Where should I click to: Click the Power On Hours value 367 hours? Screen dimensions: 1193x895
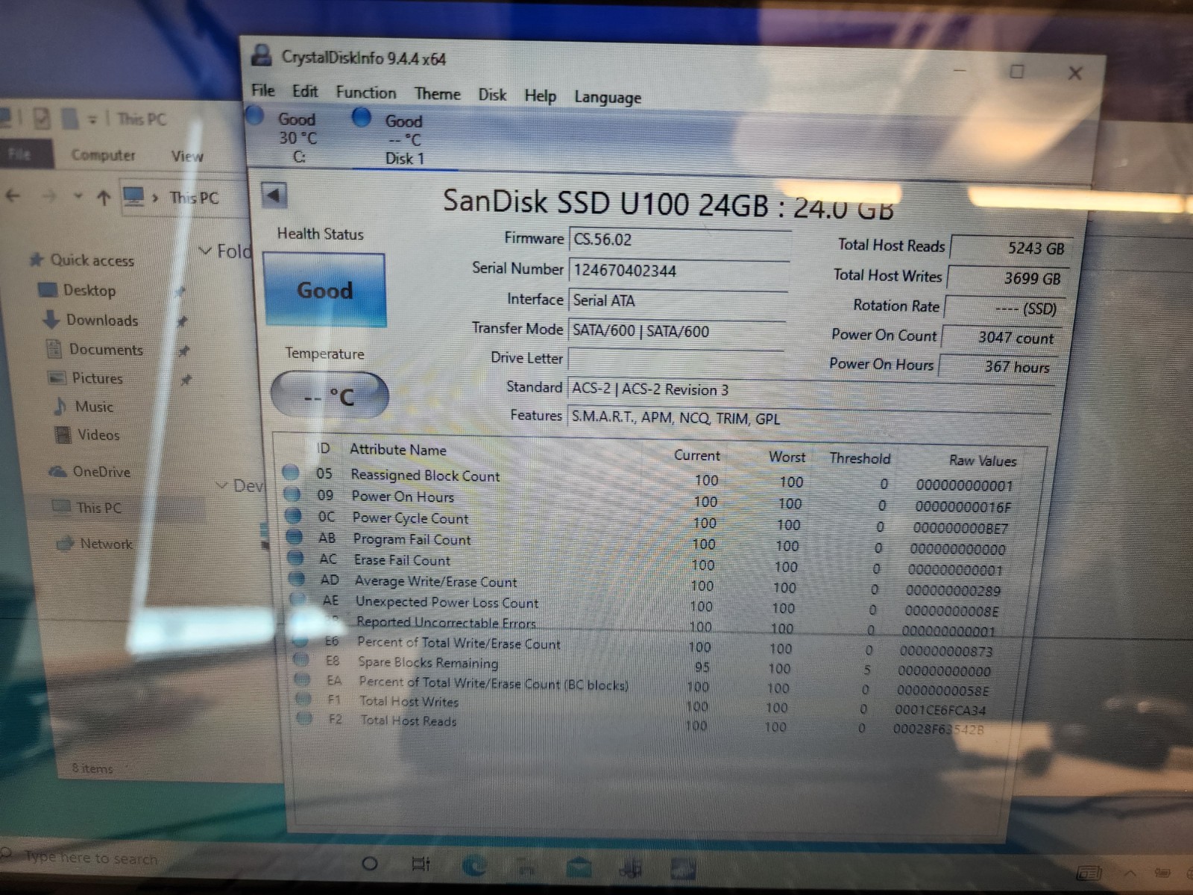pos(997,366)
